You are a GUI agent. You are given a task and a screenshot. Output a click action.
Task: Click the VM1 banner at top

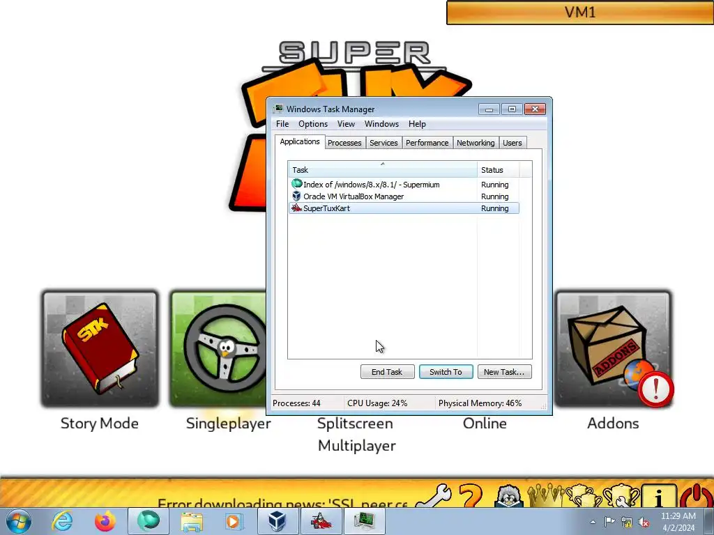(580, 13)
